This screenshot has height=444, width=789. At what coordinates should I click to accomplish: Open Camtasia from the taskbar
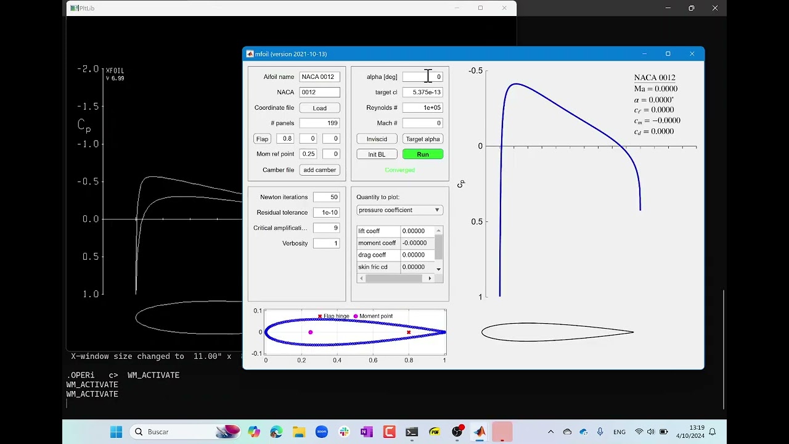[x=389, y=432]
